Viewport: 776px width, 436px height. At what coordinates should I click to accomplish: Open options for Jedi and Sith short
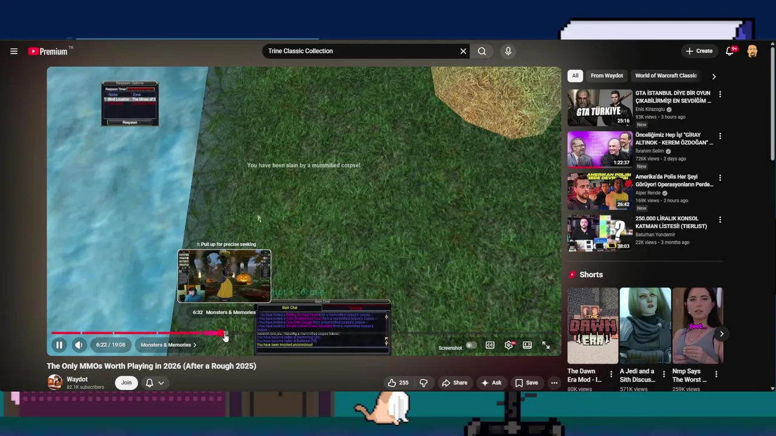663,374
